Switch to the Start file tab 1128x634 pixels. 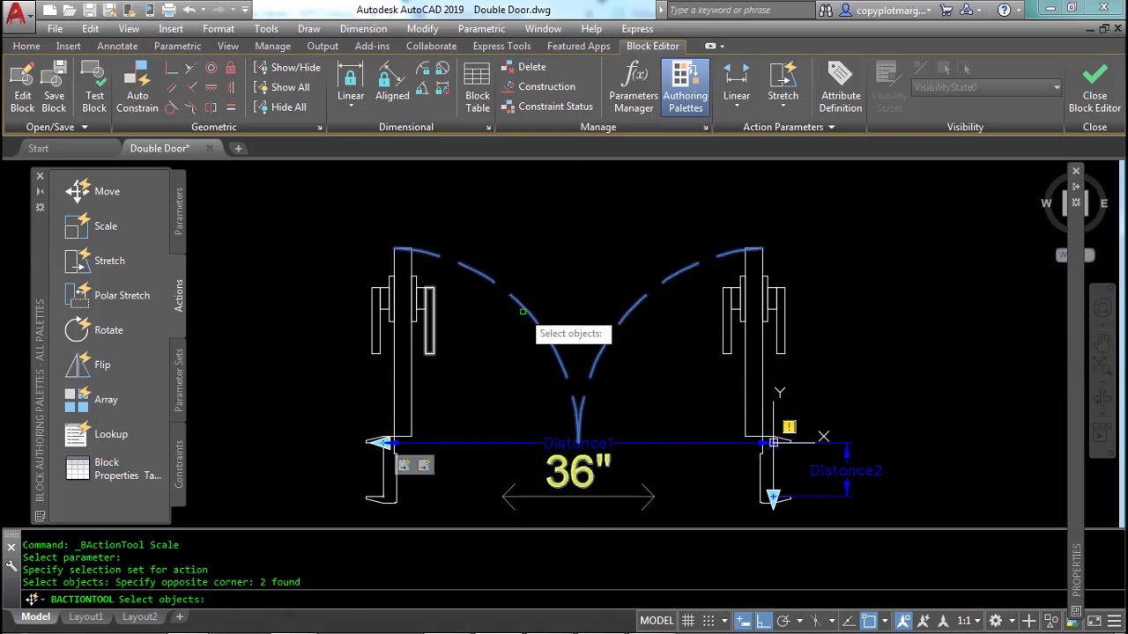coord(38,149)
